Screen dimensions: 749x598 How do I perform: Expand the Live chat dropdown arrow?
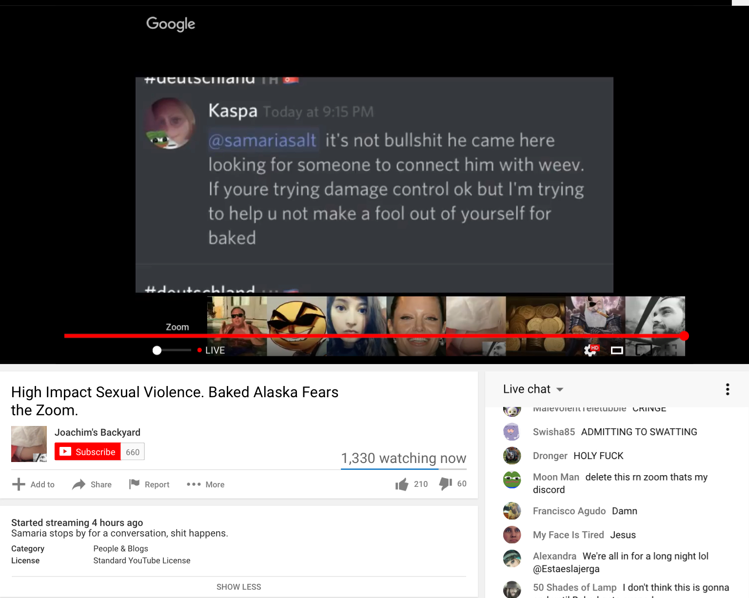click(x=560, y=389)
